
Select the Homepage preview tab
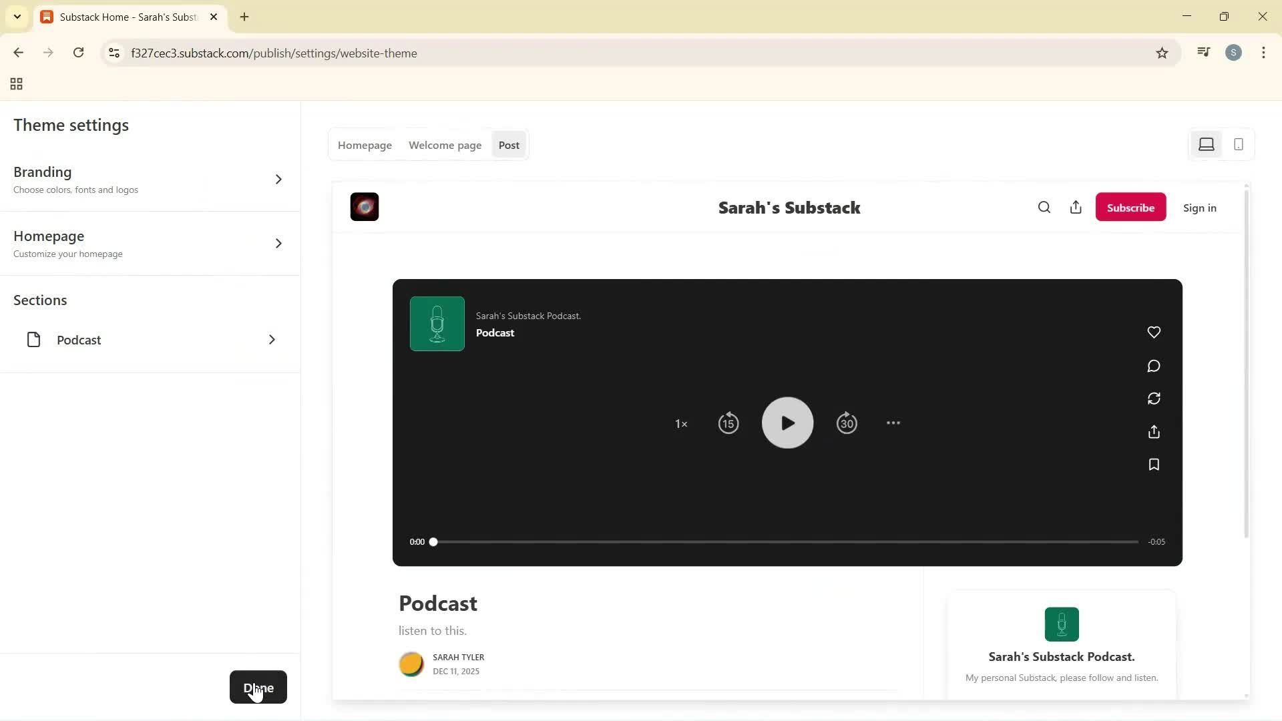pyautogui.click(x=365, y=146)
